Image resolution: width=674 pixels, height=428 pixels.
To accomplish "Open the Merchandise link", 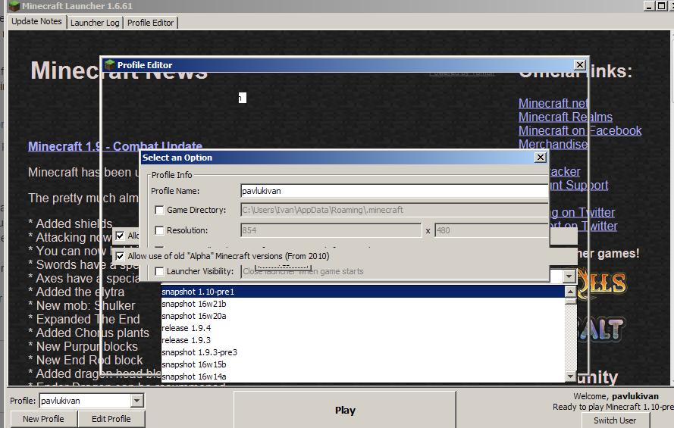I will coord(553,144).
